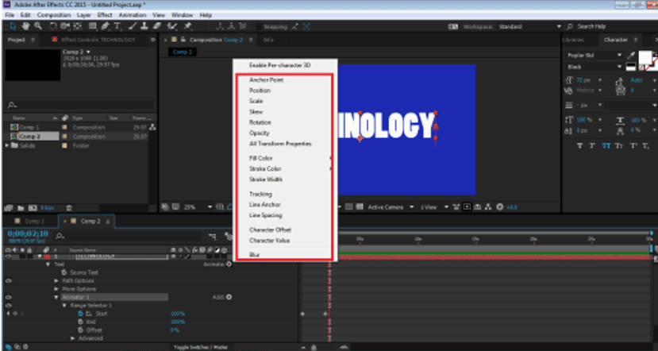
Task: Click the Add circular arrow button in Animator 1
Action: tap(229, 297)
